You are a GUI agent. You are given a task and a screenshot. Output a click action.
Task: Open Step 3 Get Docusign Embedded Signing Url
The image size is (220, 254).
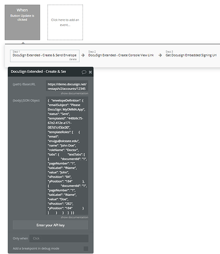191,54
